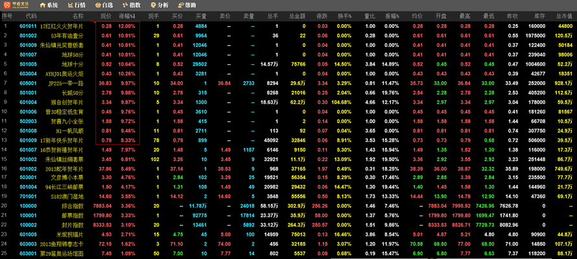Sort by 现价 column header
The width and height of the screenshot is (577, 259).
point(106,16)
